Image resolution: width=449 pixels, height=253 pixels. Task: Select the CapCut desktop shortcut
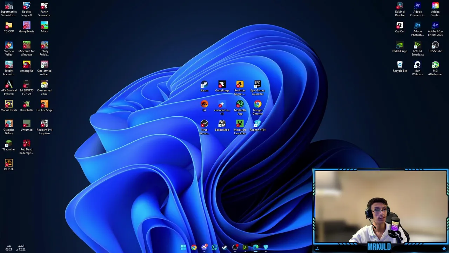tap(400, 27)
